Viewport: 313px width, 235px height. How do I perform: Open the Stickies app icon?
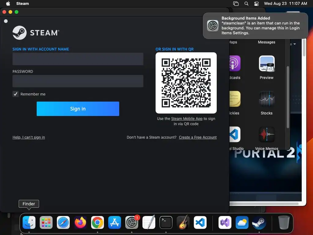(235, 99)
